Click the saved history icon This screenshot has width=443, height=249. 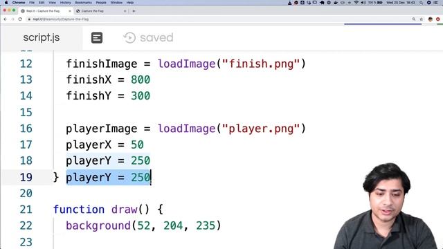pos(129,37)
